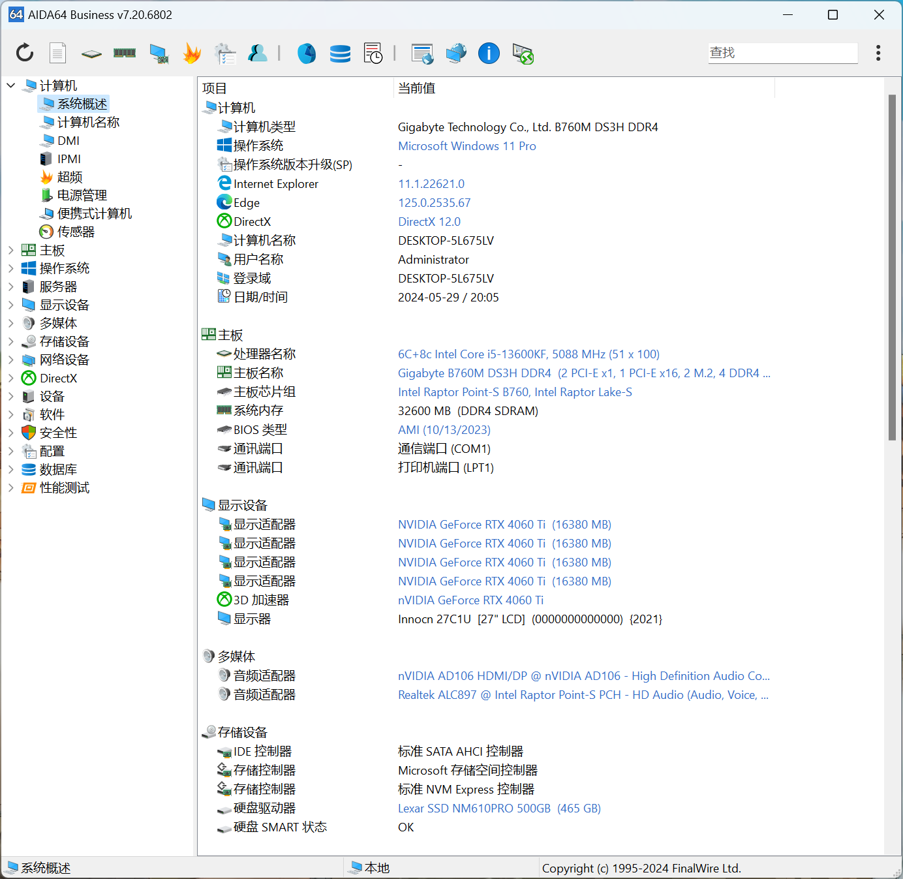Select 超频 in the sidebar tree
This screenshot has height=879, width=903.
[x=69, y=177]
